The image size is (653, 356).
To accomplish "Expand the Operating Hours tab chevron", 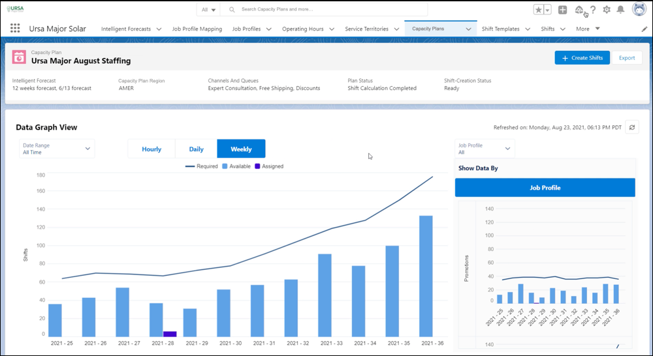I will point(332,29).
